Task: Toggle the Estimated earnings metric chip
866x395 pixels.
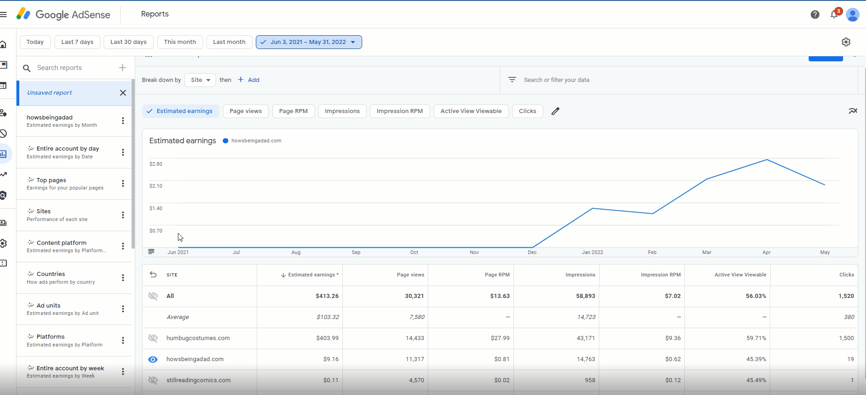Action: [x=181, y=111]
